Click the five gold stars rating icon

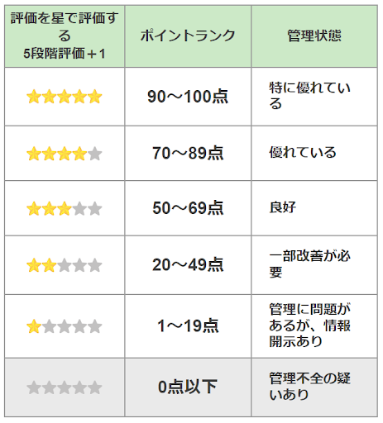[x=65, y=97]
